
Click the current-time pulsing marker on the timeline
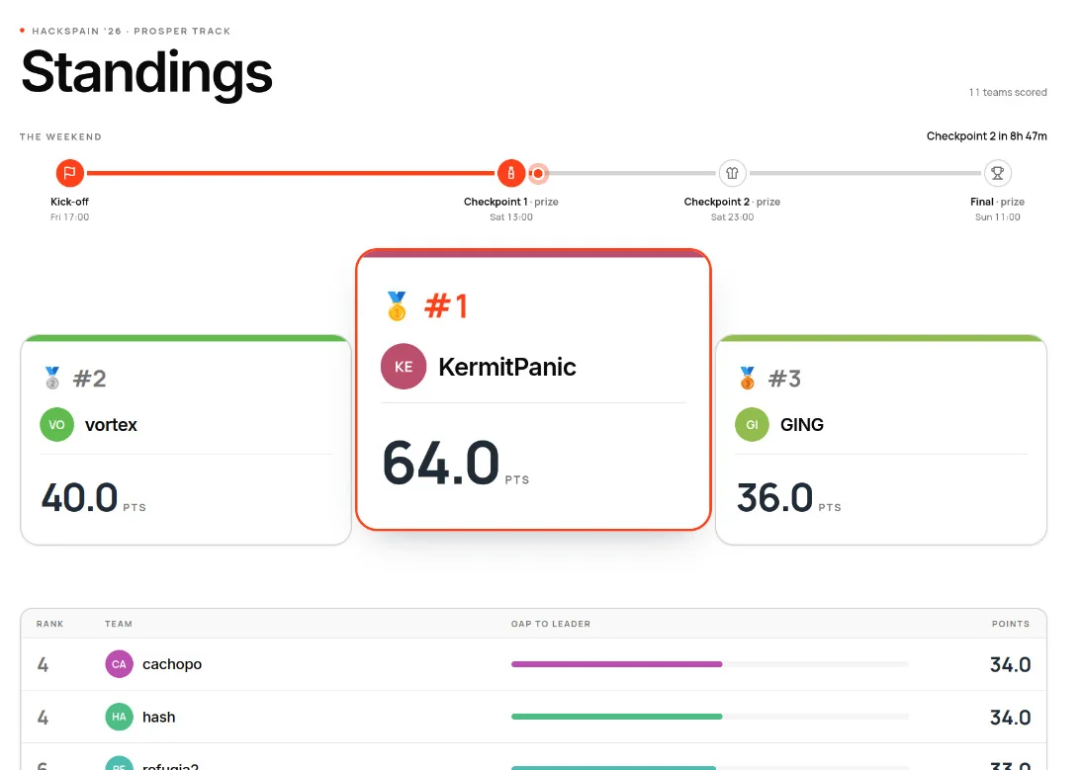pyautogui.click(x=538, y=173)
